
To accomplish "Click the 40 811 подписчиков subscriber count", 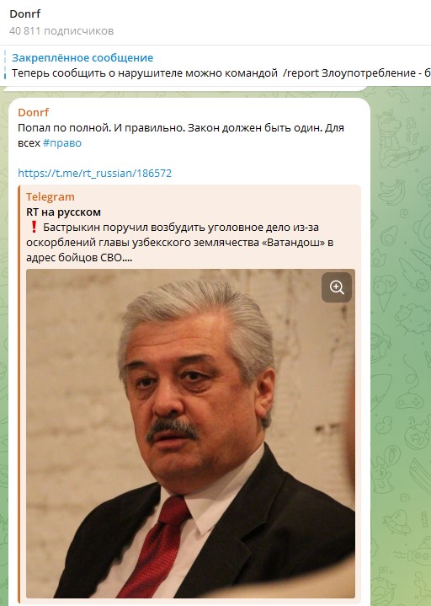I will (x=61, y=31).
